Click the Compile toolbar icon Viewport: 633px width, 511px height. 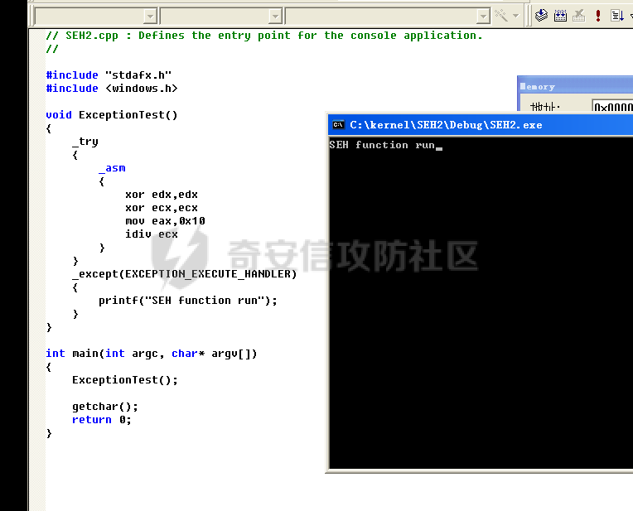[541, 16]
